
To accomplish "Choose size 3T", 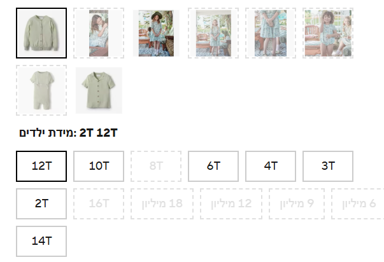I will [x=328, y=167].
